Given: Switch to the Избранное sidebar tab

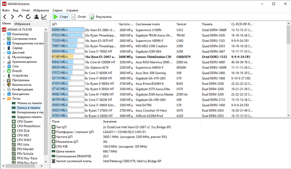Looking at the screenshot, I should (x=22, y=24).
